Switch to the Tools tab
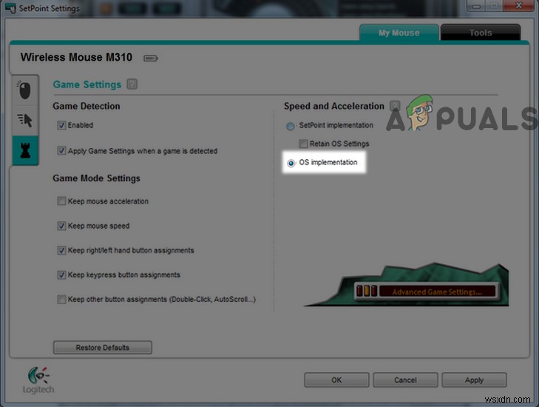539x407 pixels. point(480,33)
